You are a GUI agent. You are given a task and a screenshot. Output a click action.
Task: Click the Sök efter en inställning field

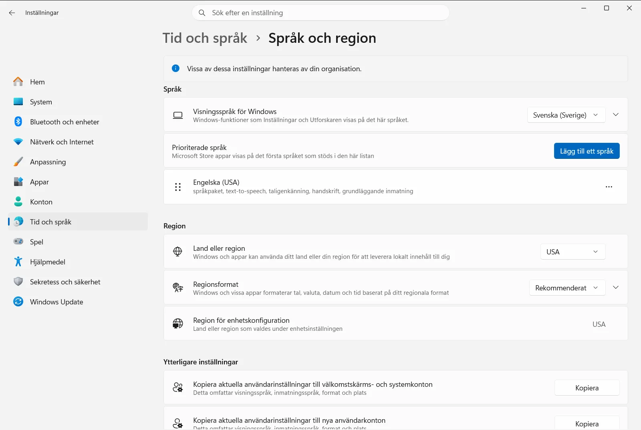(320, 13)
